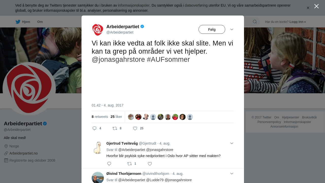Dismiss the cookie notice banner
Screen dimensions: 325x183
tap(308, 8)
